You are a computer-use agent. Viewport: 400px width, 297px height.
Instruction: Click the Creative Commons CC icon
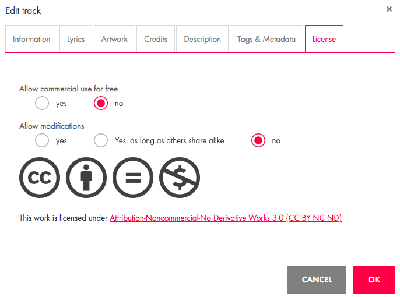(40, 178)
